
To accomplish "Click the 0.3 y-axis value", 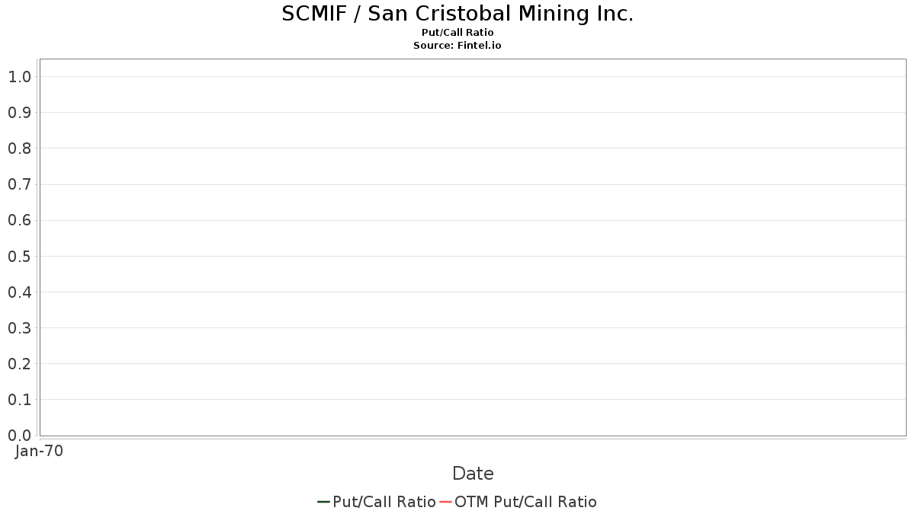I will (x=19, y=328).
